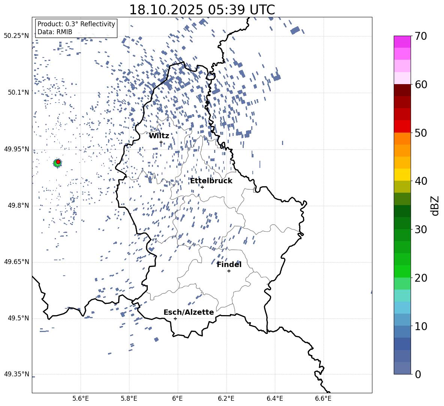This screenshot has width=444, height=406.
Task: Click the red radar marker dot
Action: (x=58, y=161)
